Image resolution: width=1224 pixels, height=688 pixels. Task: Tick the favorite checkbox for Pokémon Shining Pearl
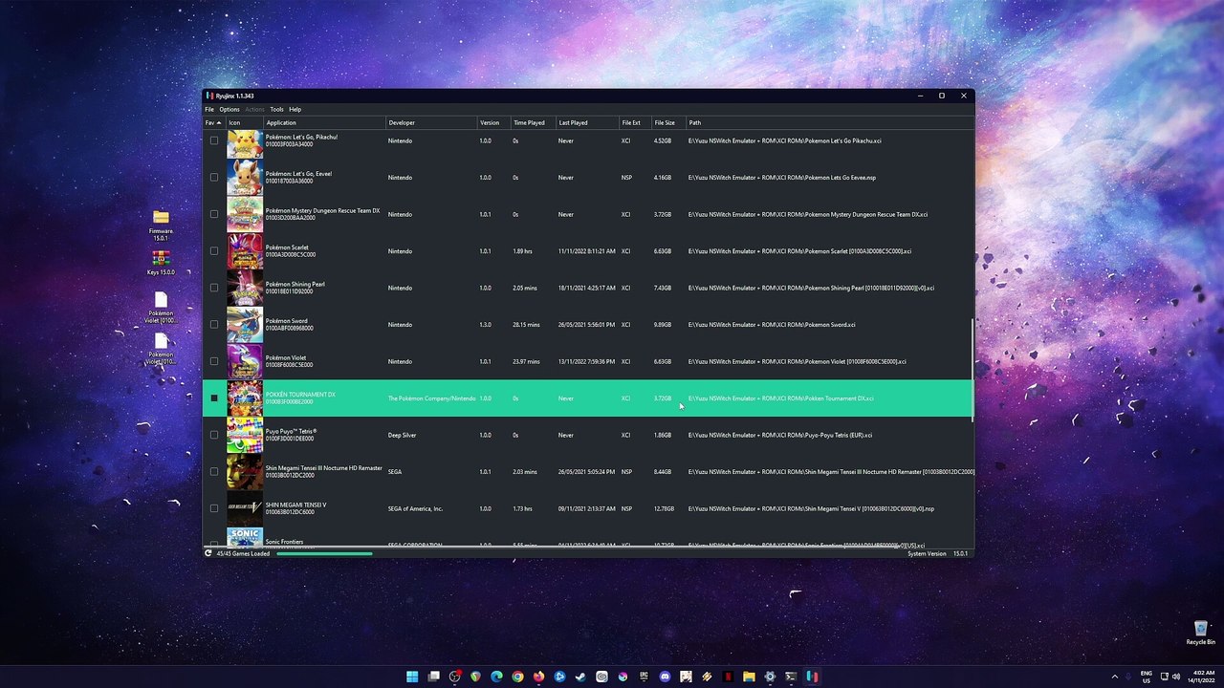click(x=214, y=288)
